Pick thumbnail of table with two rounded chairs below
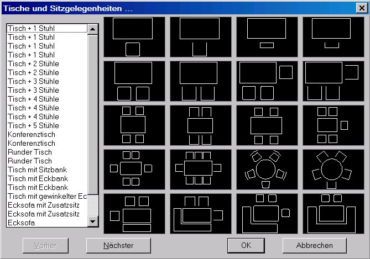The image size is (370, 259). 134,81
